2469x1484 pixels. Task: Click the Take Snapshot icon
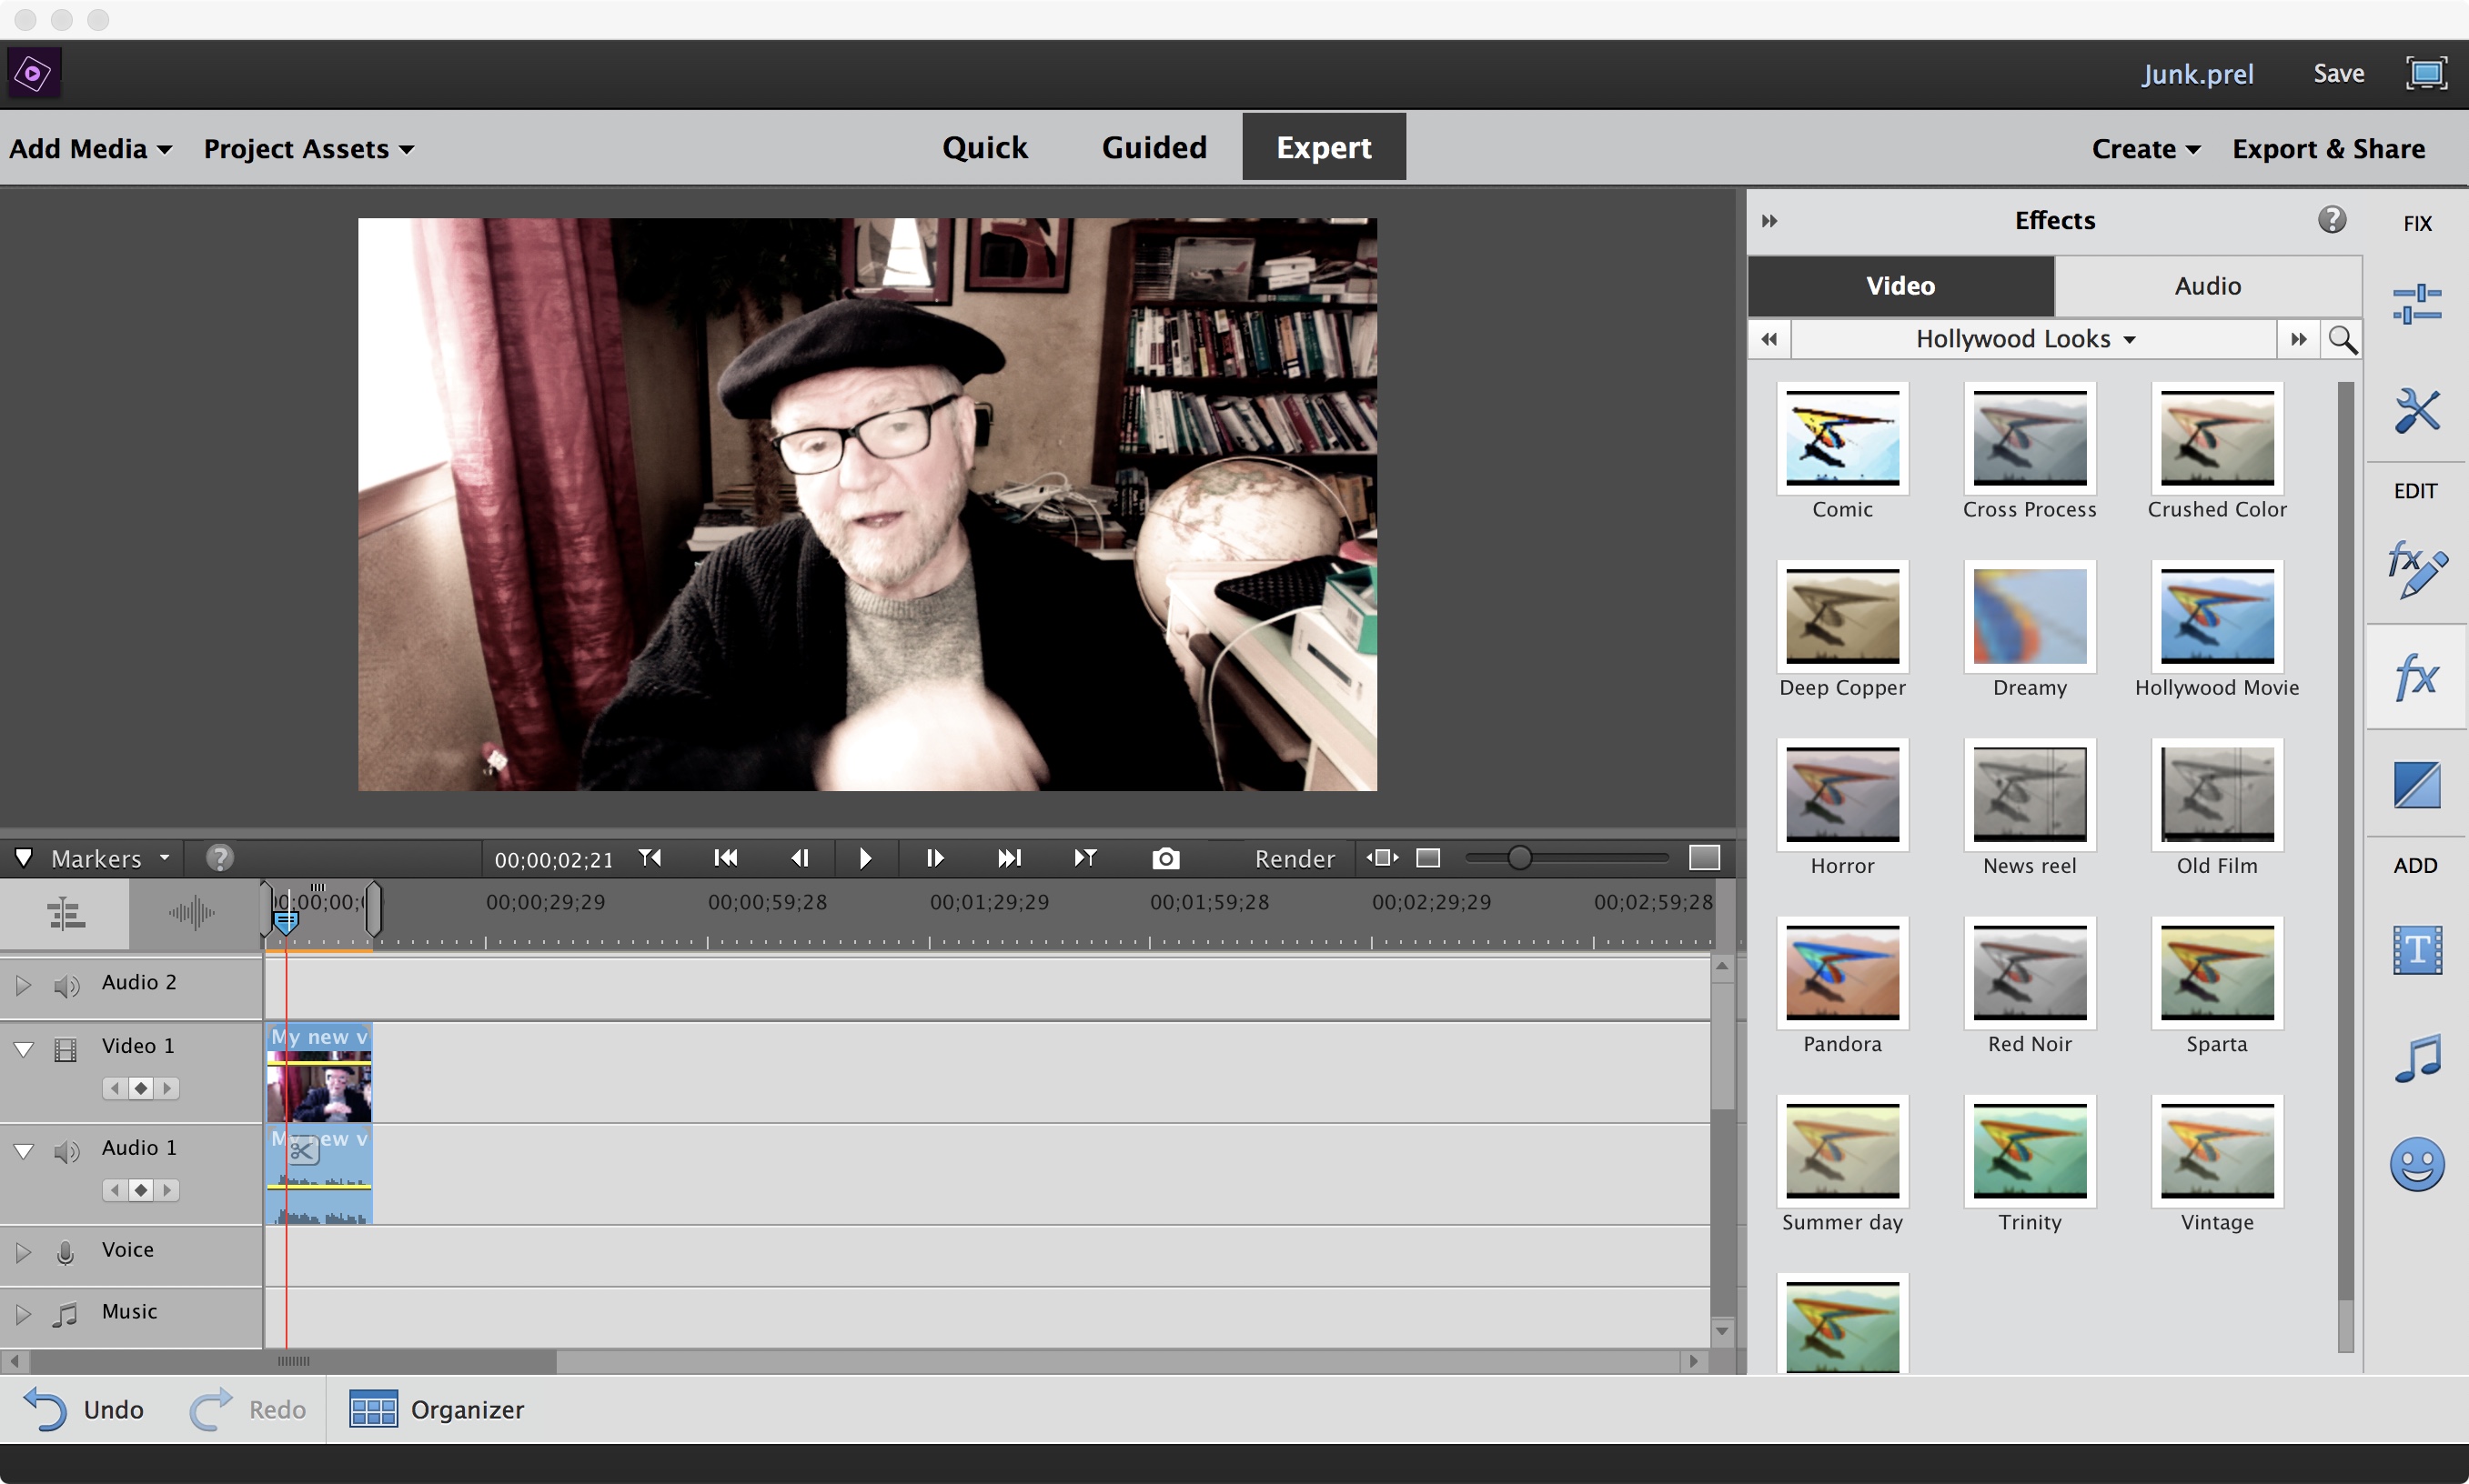(x=1163, y=858)
